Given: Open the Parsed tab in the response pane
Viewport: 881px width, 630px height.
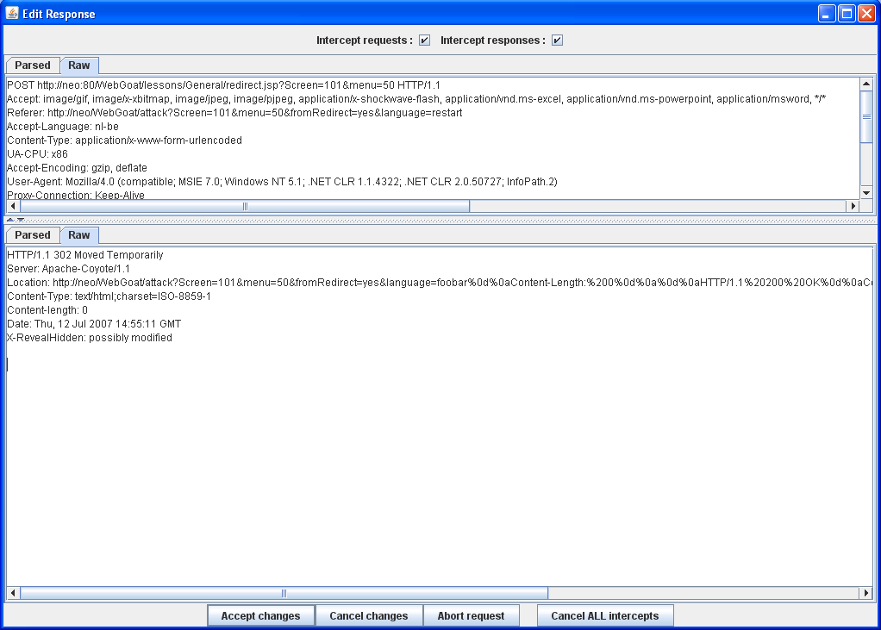Looking at the screenshot, I should point(33,235).
